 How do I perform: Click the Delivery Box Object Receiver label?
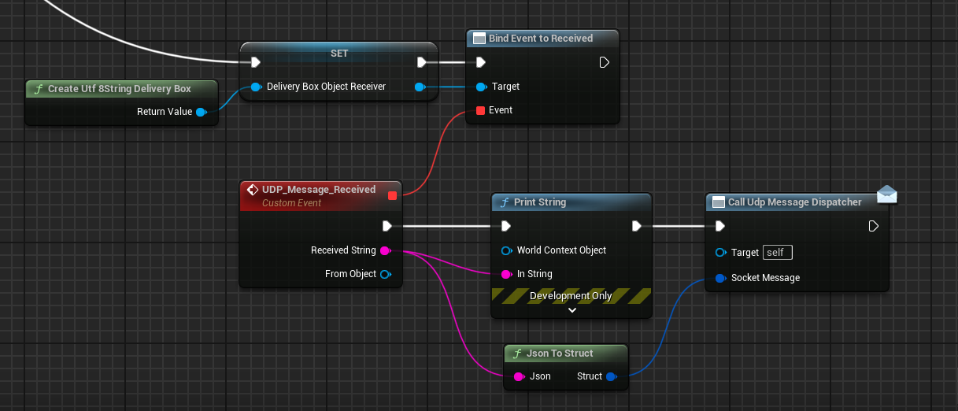tap(327, 87)
